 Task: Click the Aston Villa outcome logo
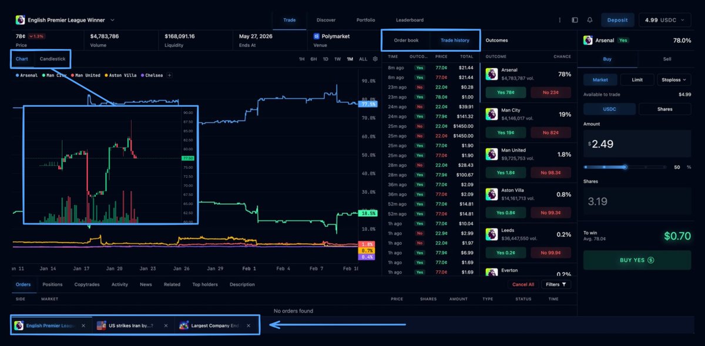(x=491, y=194)
